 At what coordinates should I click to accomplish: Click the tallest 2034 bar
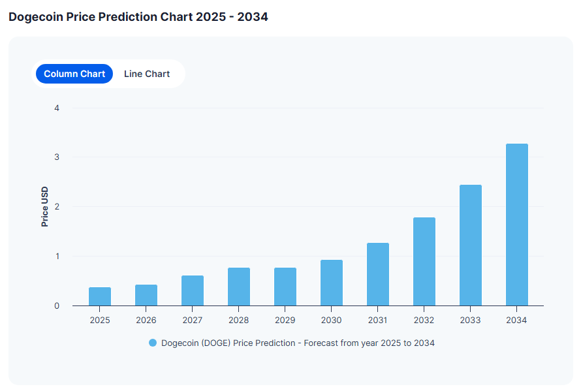tap(517, 225)
